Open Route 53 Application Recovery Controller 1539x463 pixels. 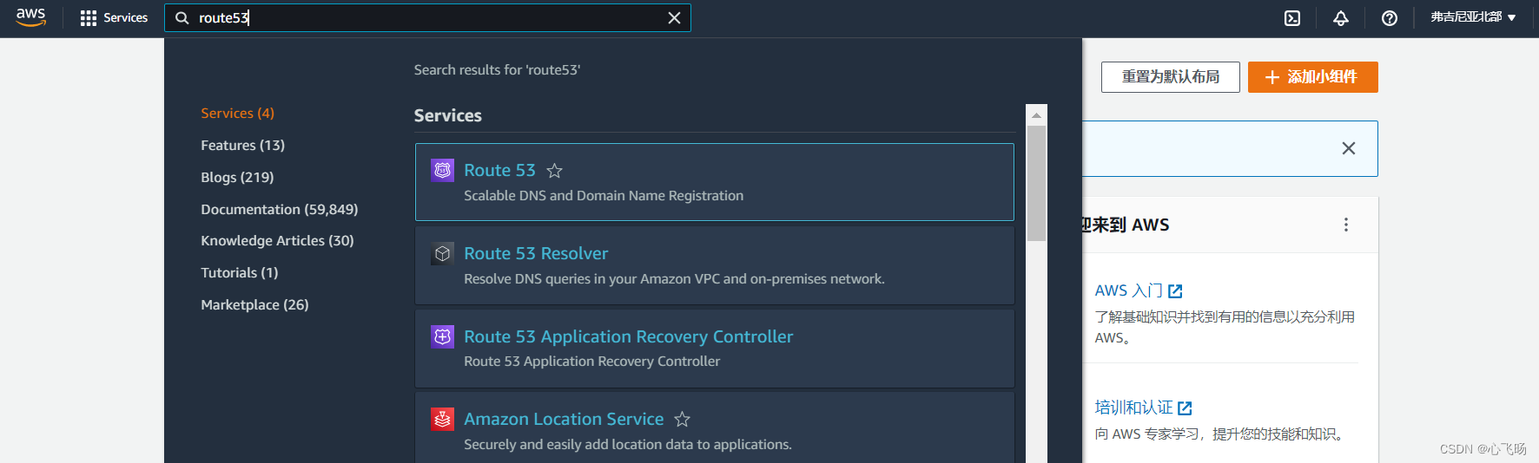coord(628,337)
